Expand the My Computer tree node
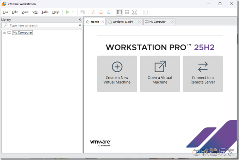 5,32
